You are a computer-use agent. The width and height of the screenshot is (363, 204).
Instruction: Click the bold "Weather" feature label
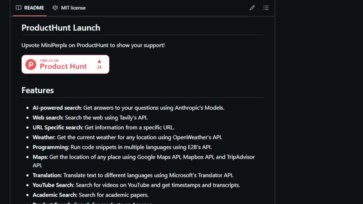pos(44,137)
